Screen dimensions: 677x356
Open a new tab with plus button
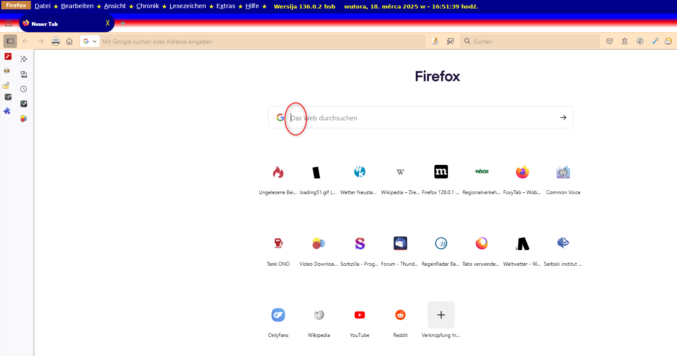[x=123, y=23]
